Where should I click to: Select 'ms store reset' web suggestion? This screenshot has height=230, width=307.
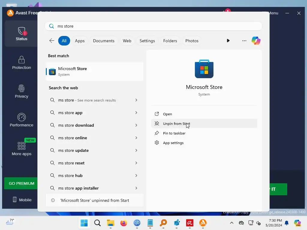click(x=94, y=163)
